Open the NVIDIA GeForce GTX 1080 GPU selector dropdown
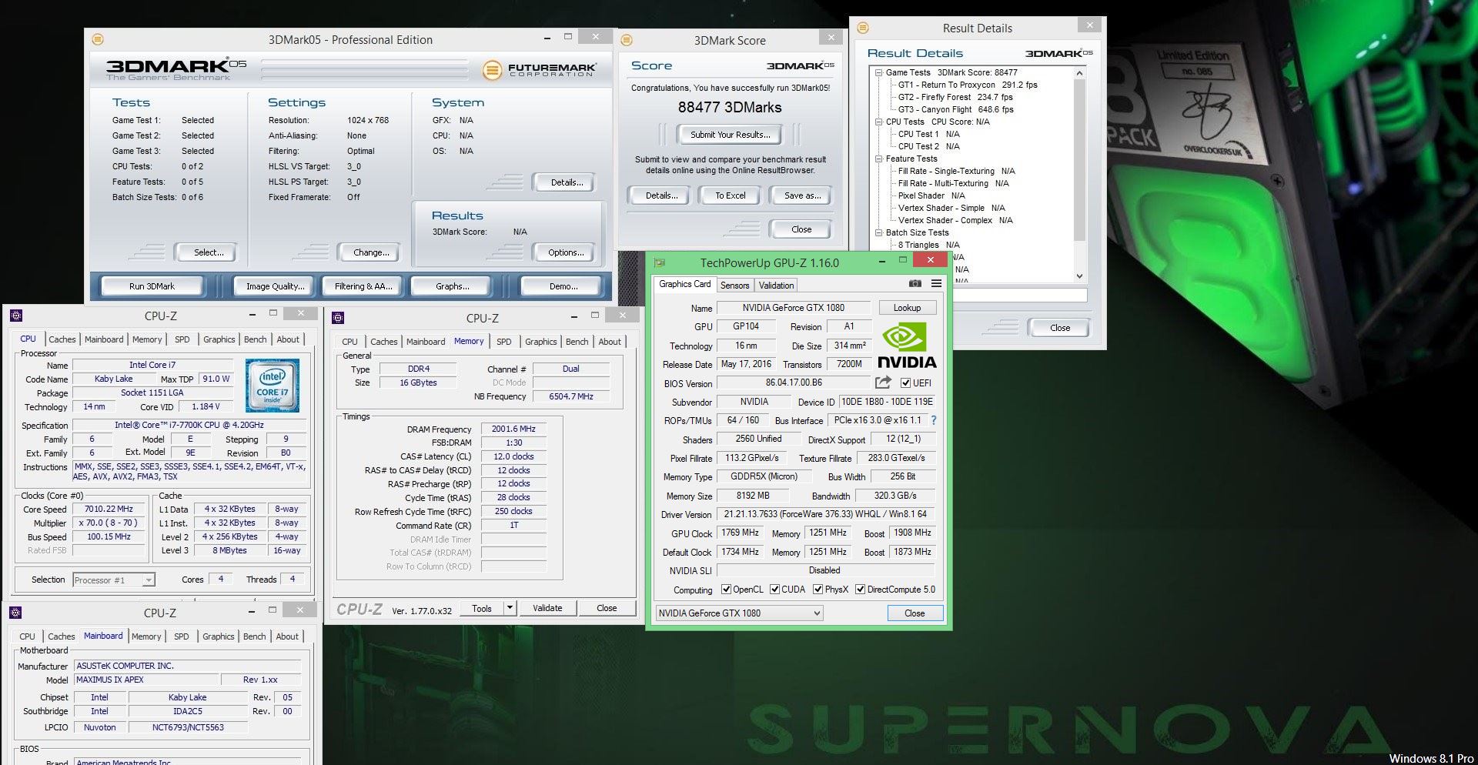The image size is (1478, 765). coord(739,613)
